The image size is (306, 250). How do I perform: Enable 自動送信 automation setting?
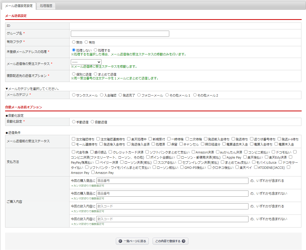93,122
